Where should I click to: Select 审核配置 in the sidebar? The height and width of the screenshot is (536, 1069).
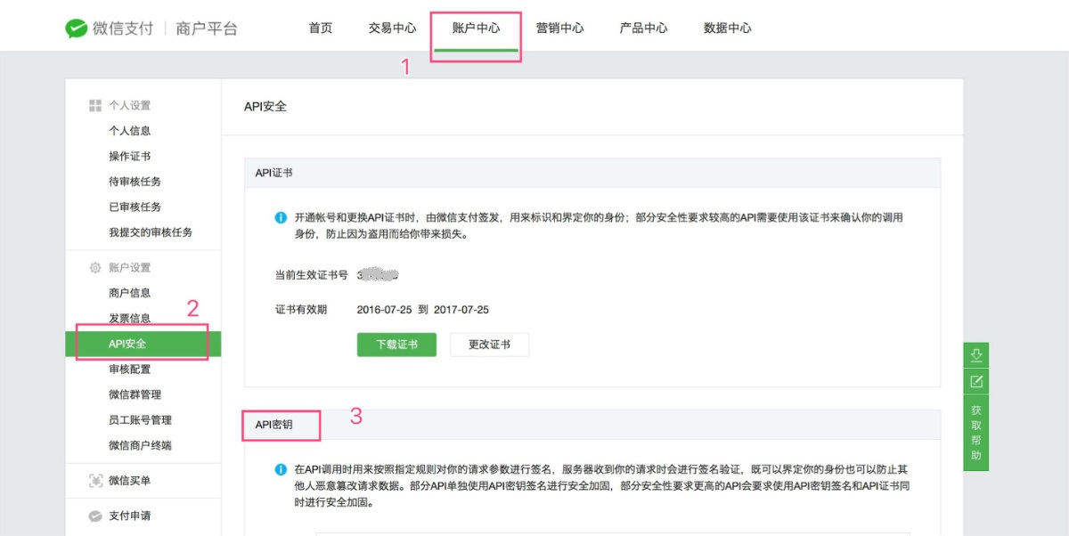tap(130, 370)
